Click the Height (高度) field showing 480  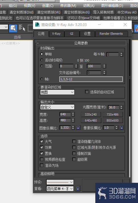[65, 120]
